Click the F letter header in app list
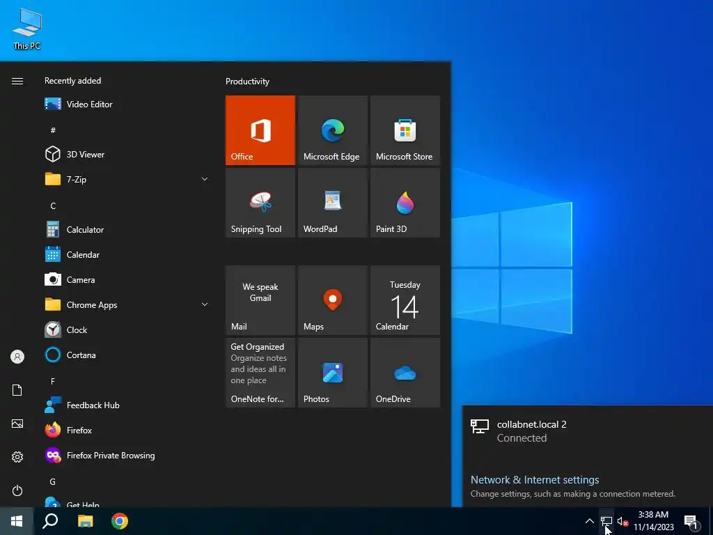Image resolution: width=713 pixels, height=535 pixels. 53,381
